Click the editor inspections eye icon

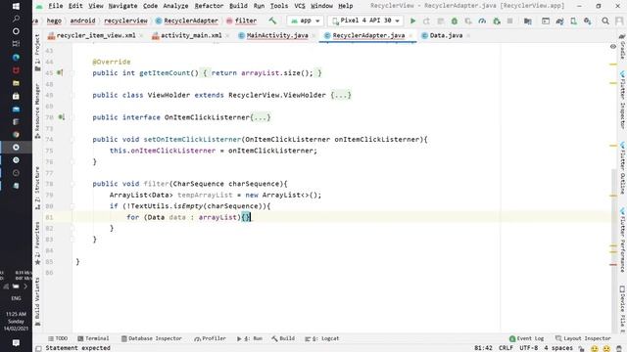click(x=613, y=47)
